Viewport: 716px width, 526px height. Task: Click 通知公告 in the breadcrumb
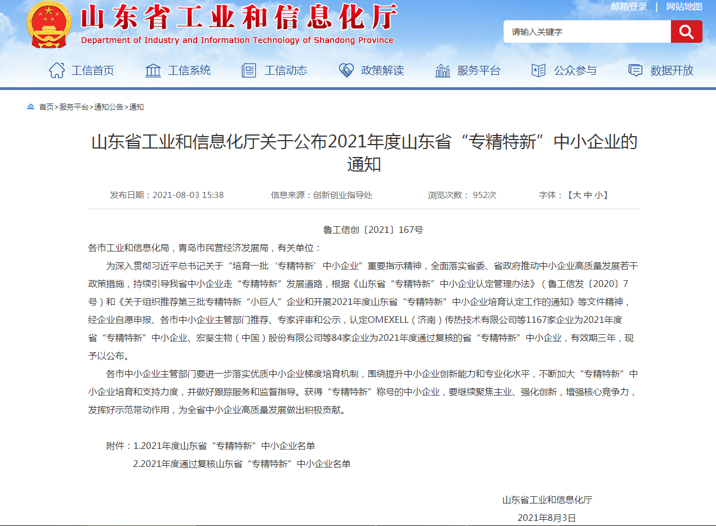(x=109, y=107)
